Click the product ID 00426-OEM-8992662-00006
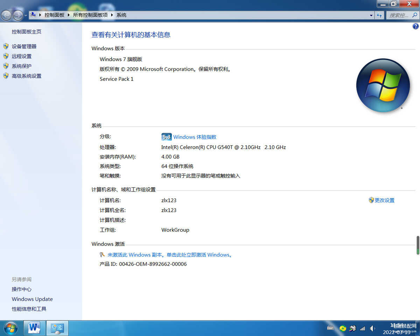Screen dimensions: 420x336 click(153, 264)
